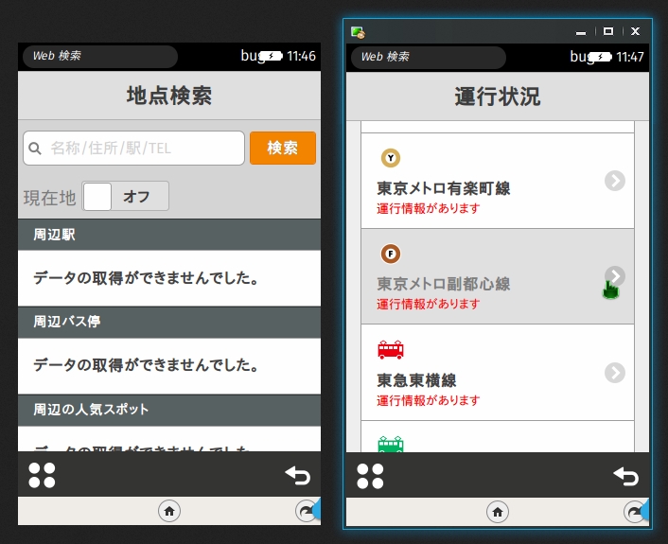Click the green train icon at list bottom
Screen dimensions: 668x544
[391, 444]
